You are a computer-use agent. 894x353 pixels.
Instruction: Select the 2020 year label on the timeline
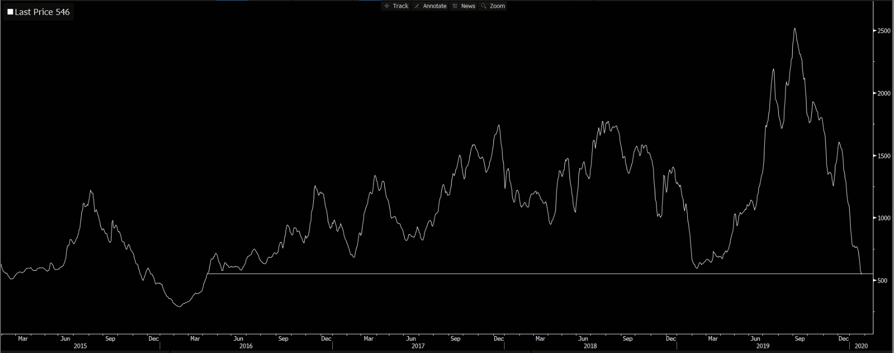[x=861, y=346]
